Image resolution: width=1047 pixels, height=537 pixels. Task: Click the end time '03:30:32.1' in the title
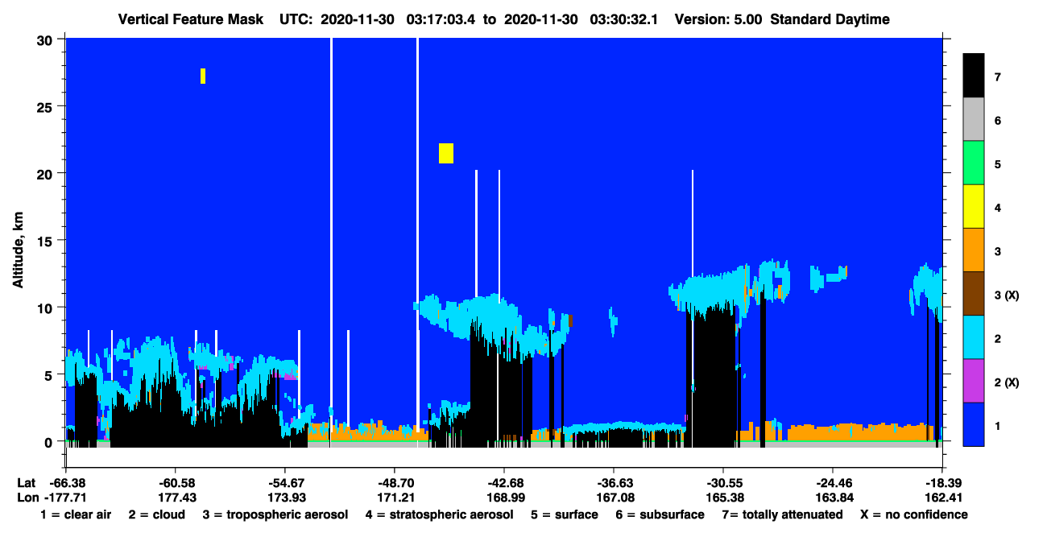624,19
